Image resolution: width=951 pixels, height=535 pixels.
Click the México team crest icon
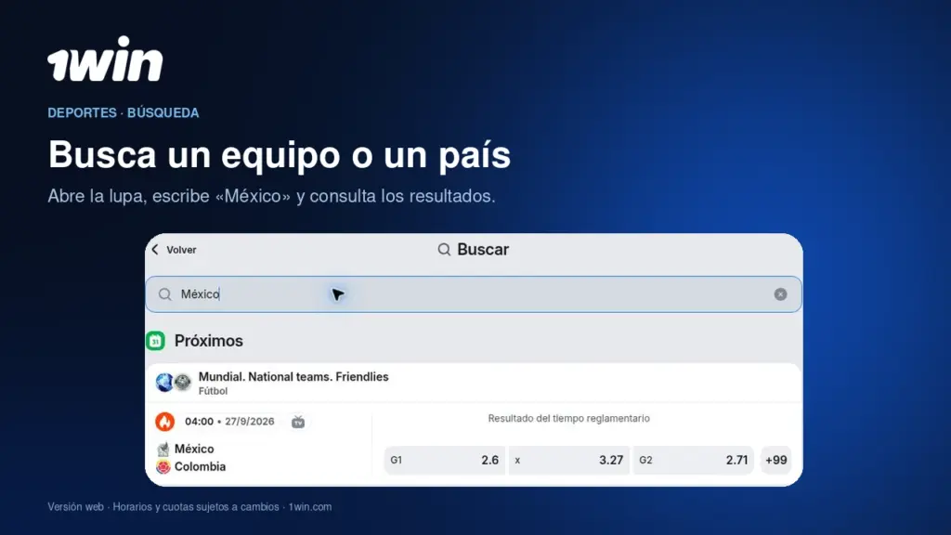tap(163, 449)
